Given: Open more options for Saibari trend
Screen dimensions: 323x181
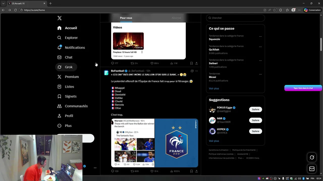Looking at the screenshot, I should pos(260,61).
